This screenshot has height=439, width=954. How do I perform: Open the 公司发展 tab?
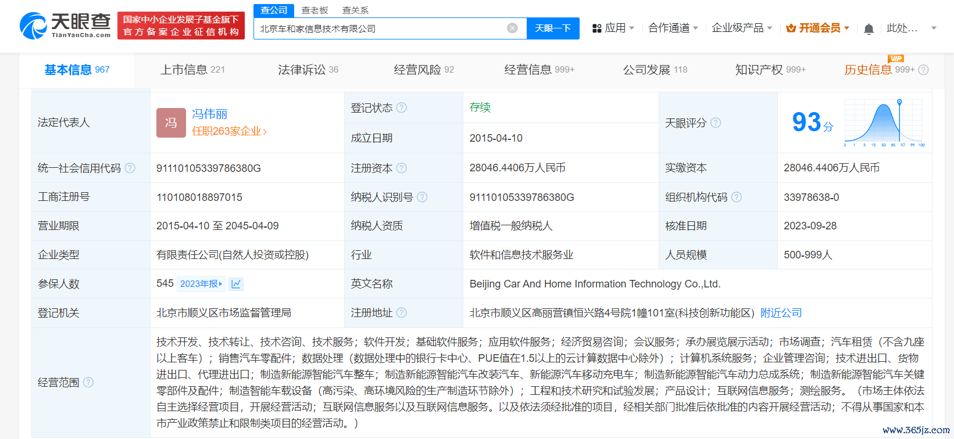655,70
